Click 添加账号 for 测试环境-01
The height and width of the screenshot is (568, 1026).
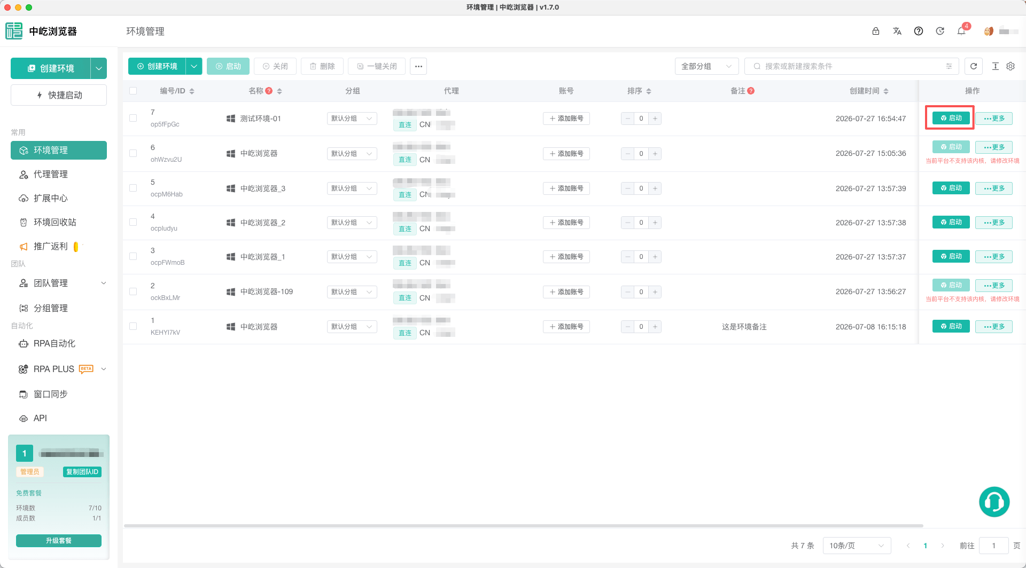click(x=566, y=119)
